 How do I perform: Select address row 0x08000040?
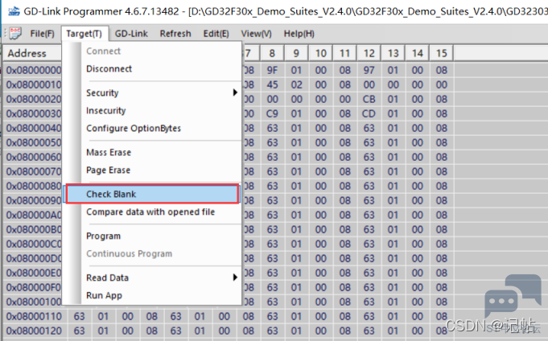tap(34, 128)
